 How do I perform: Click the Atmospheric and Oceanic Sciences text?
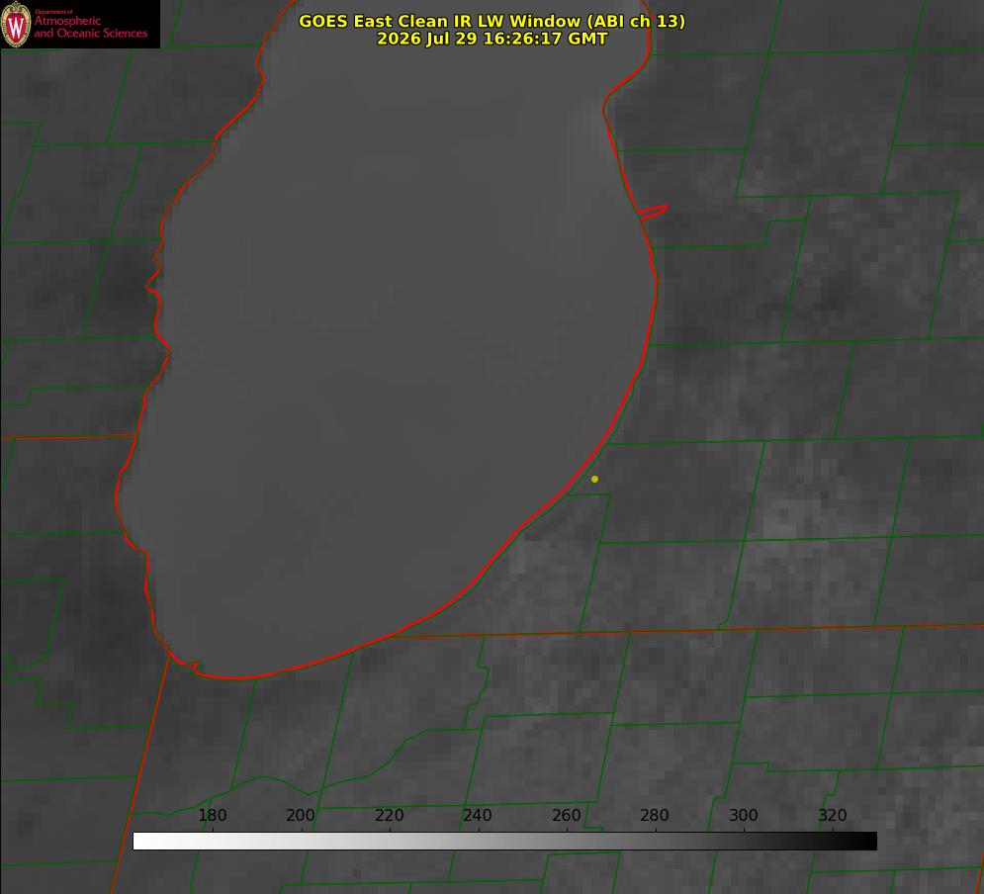click(90, 27)
